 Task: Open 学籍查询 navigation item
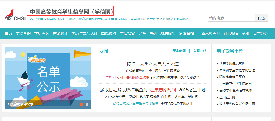click(23, 33)
